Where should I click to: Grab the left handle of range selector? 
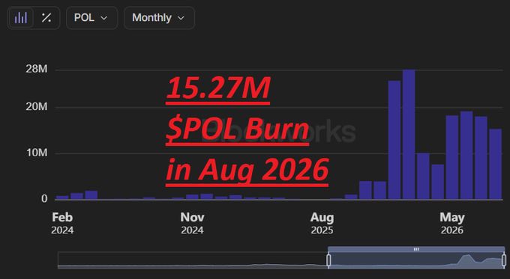click(x=328, y=260)
